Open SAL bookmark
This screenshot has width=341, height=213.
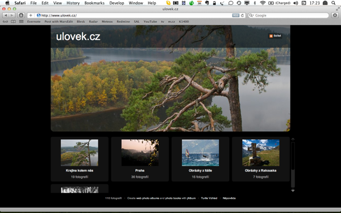136,22
